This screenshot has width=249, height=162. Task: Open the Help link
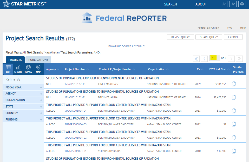coord(243,28)
